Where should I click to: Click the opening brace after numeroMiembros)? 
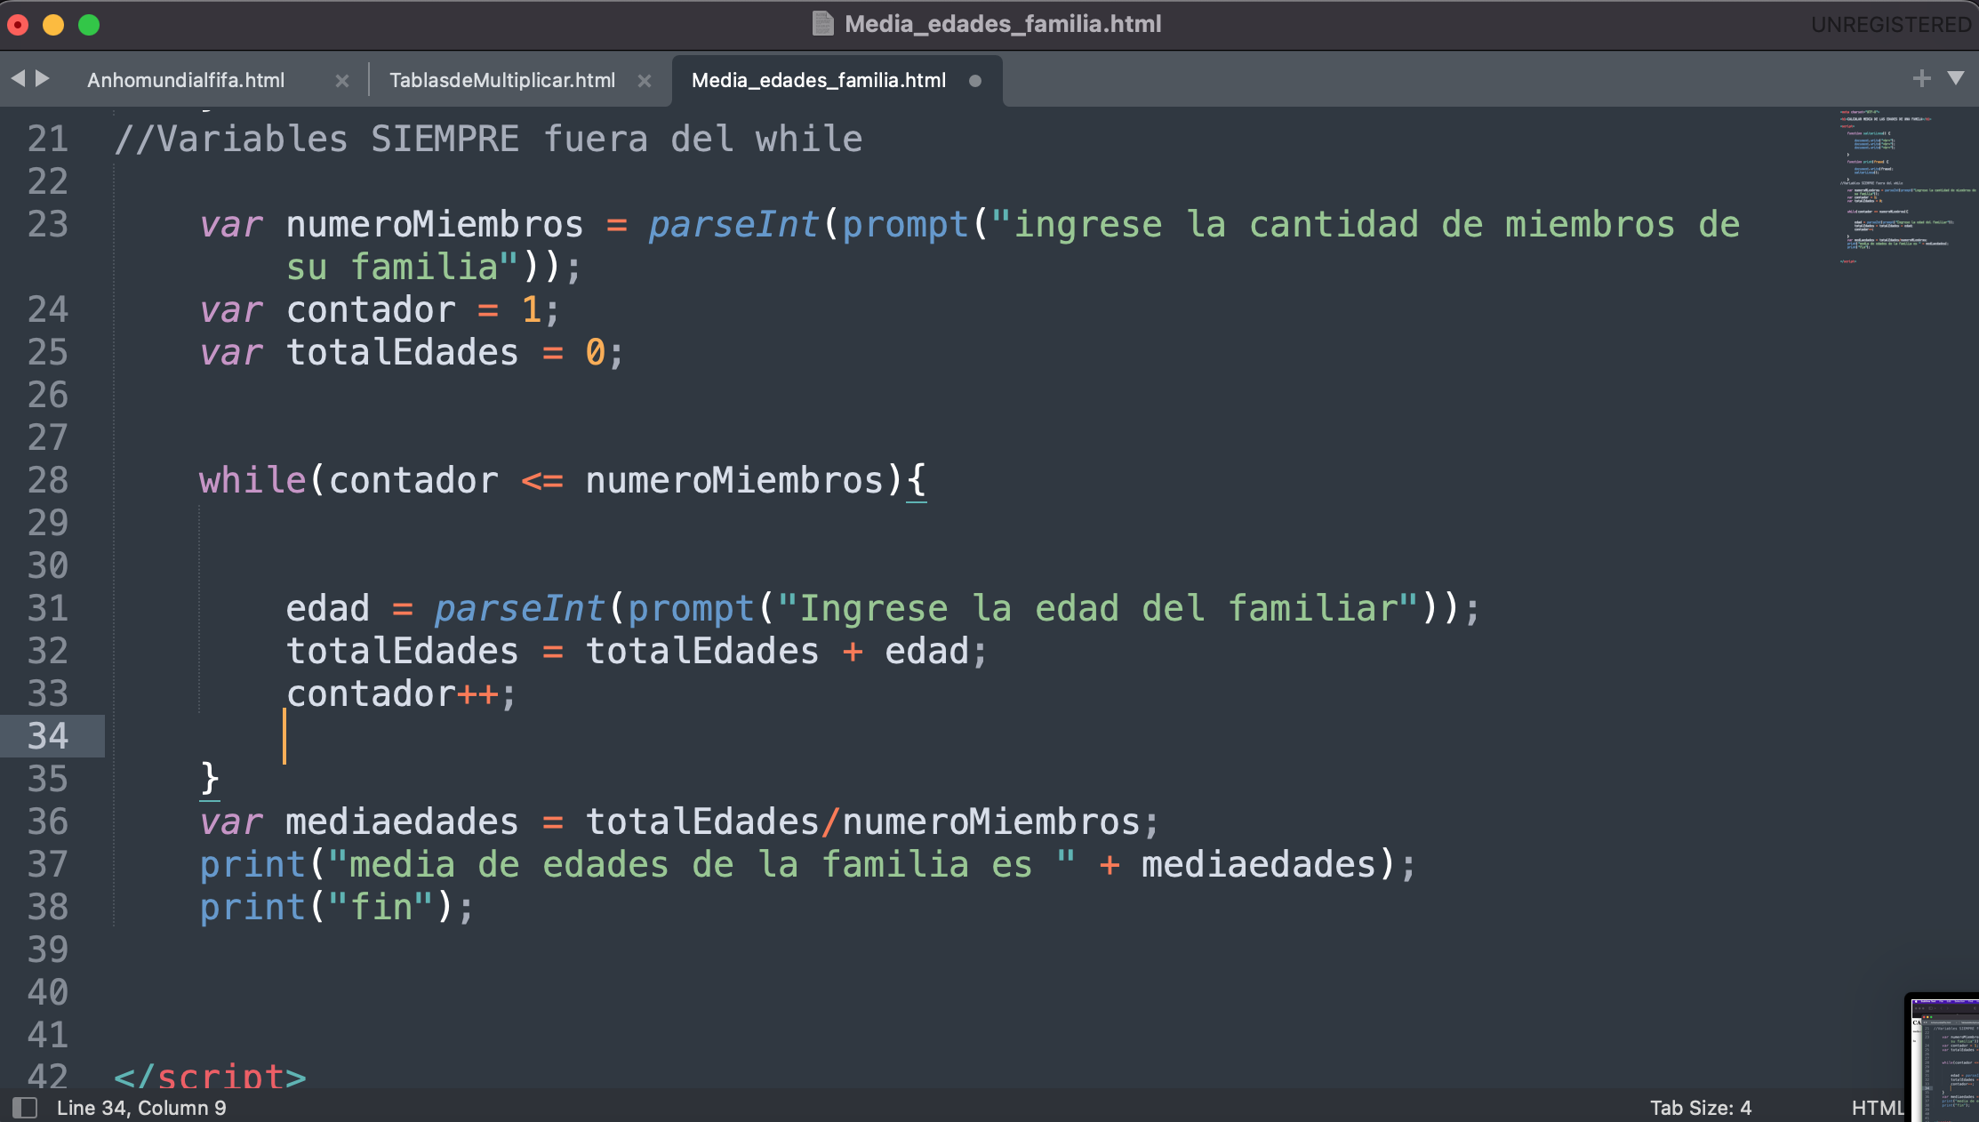tap(917, 481)
